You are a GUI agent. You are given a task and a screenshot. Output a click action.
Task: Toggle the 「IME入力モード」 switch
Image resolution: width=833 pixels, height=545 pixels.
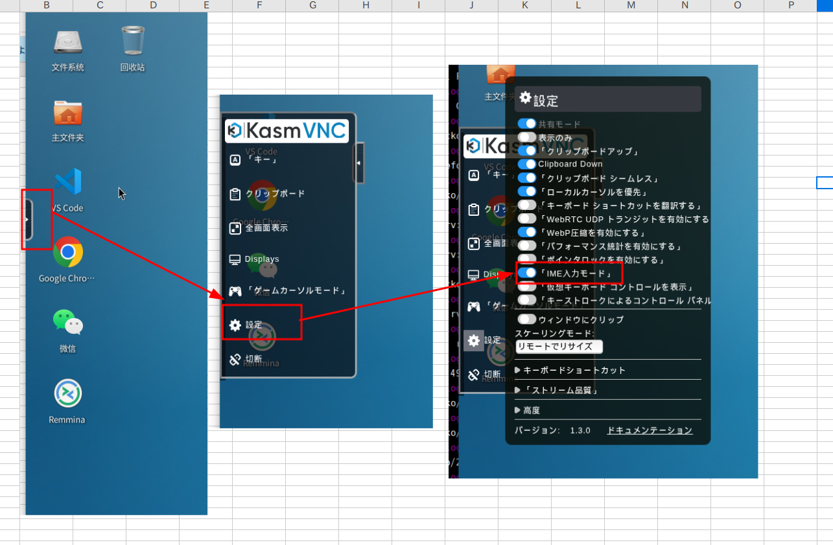[x=527, y=273]
